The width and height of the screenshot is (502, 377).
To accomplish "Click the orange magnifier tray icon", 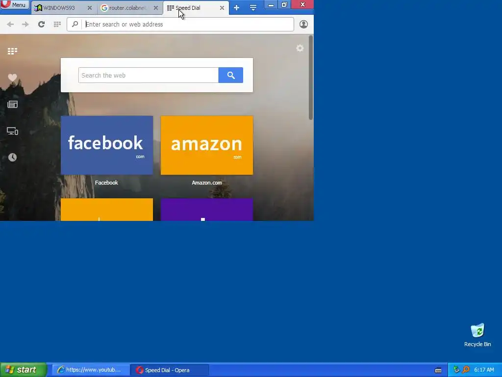I will [466, 370].
